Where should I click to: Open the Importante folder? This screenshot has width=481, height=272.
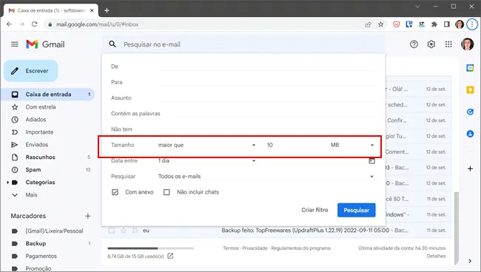coord(39,132)
